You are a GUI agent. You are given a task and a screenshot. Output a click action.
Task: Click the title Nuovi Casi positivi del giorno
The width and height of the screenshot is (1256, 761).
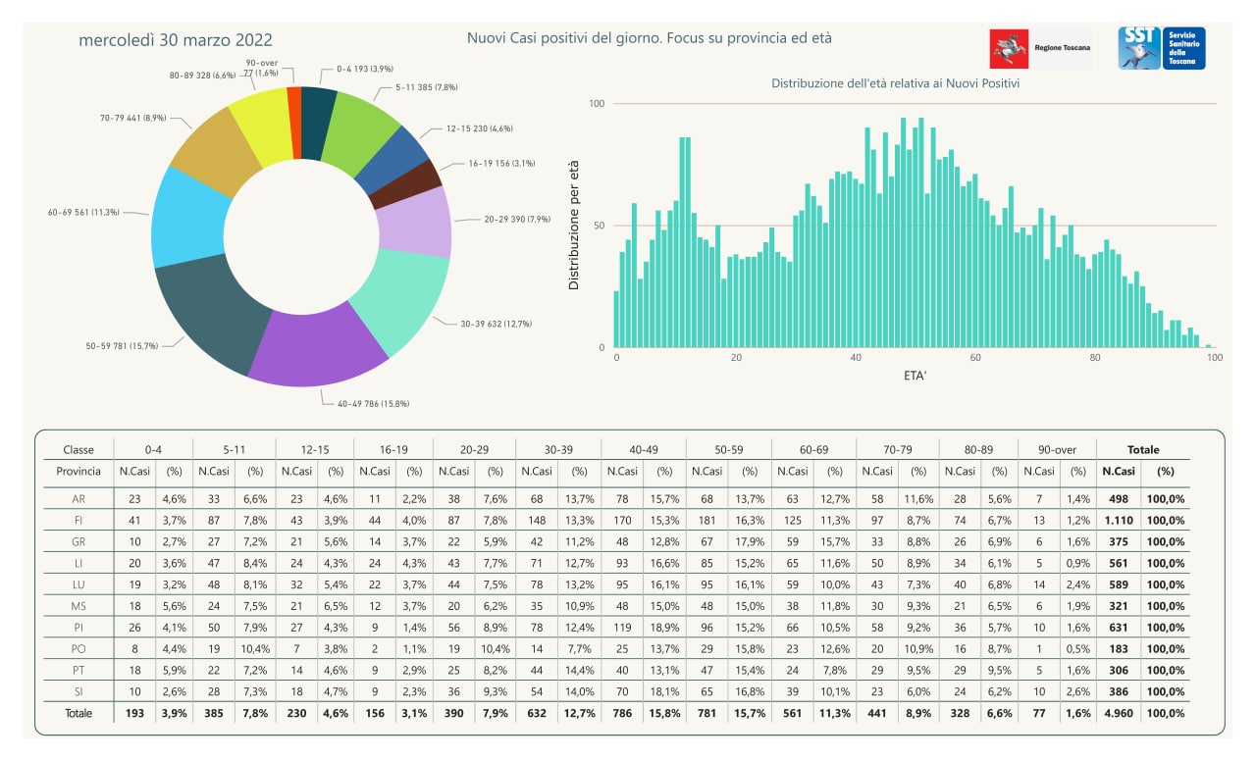pyautogui.click(x=649, y=38)
